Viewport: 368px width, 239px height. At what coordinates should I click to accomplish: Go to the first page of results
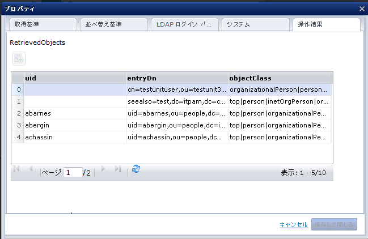(16, 169)
